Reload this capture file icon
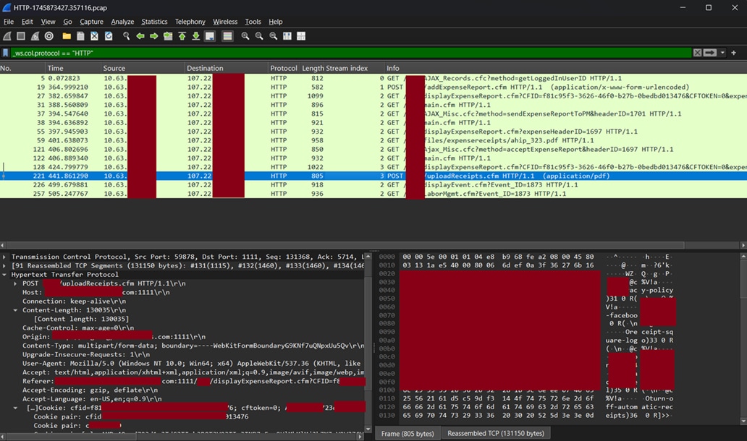This screenshot has width=747, height=441. tap(109, 36)
